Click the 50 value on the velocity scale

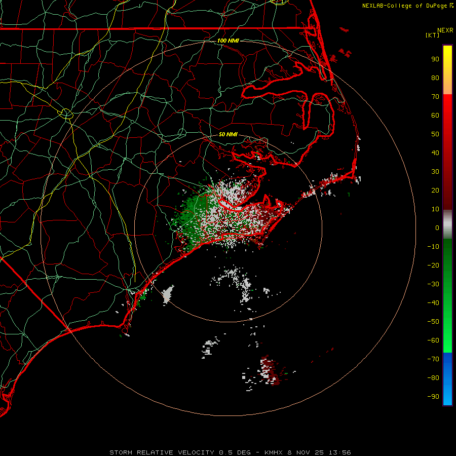pos(435,134)
